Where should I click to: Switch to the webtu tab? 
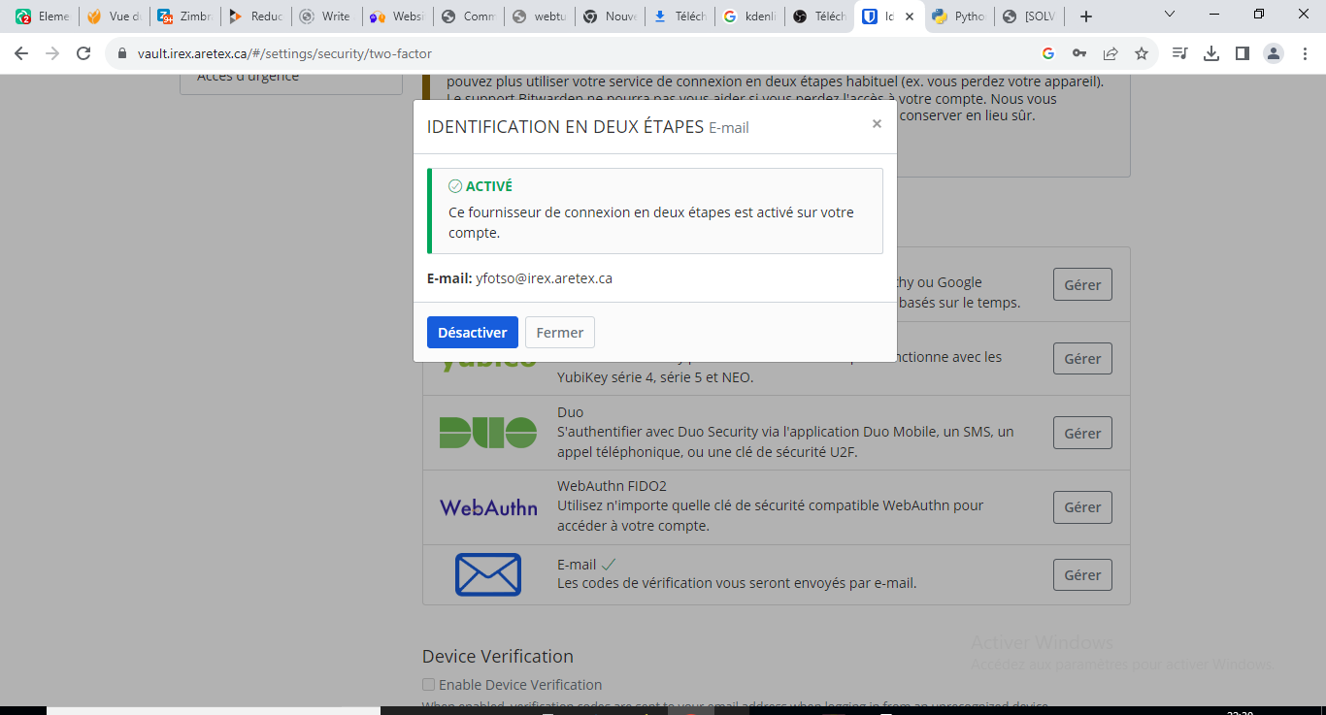click(539, 16)
